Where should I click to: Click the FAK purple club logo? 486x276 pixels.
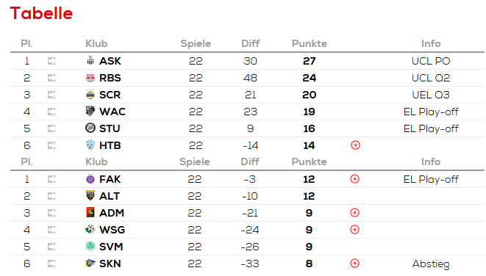pos(90,178)
